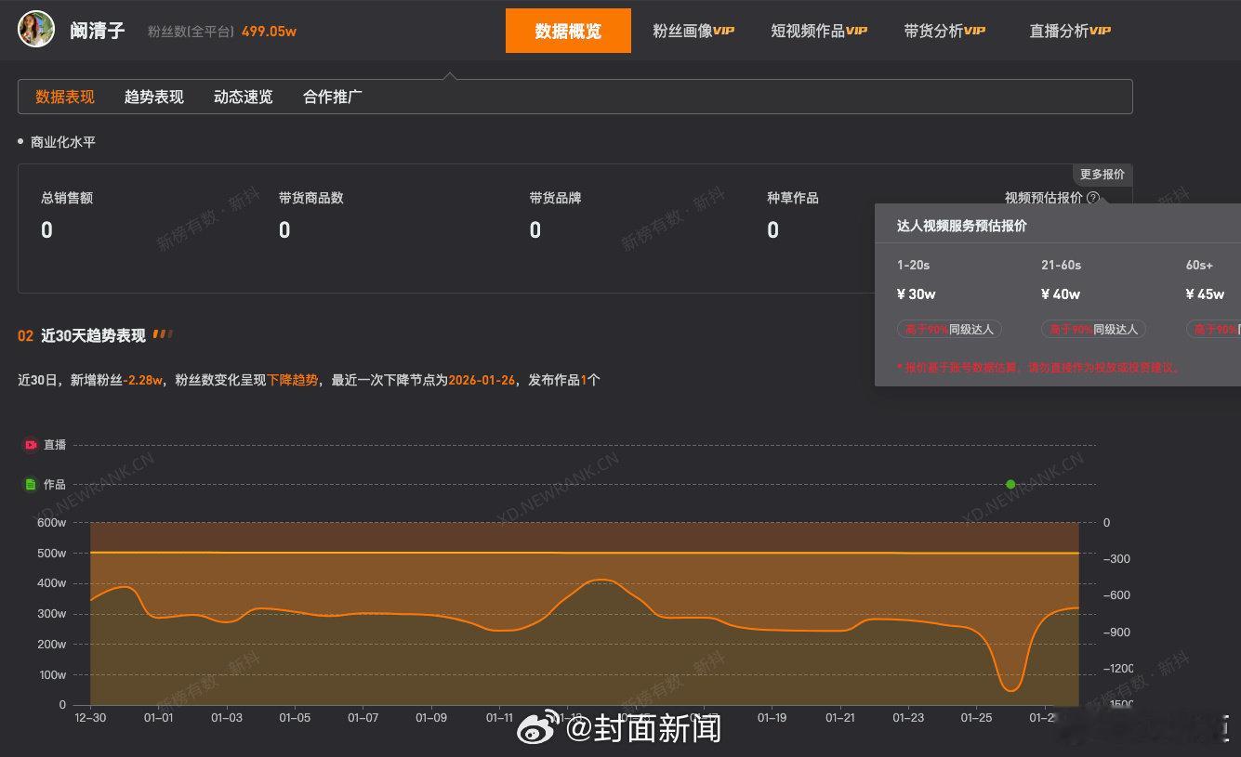Toggle the 高于90%同级达人 badge under ¥30w

(x=949, y=329)
